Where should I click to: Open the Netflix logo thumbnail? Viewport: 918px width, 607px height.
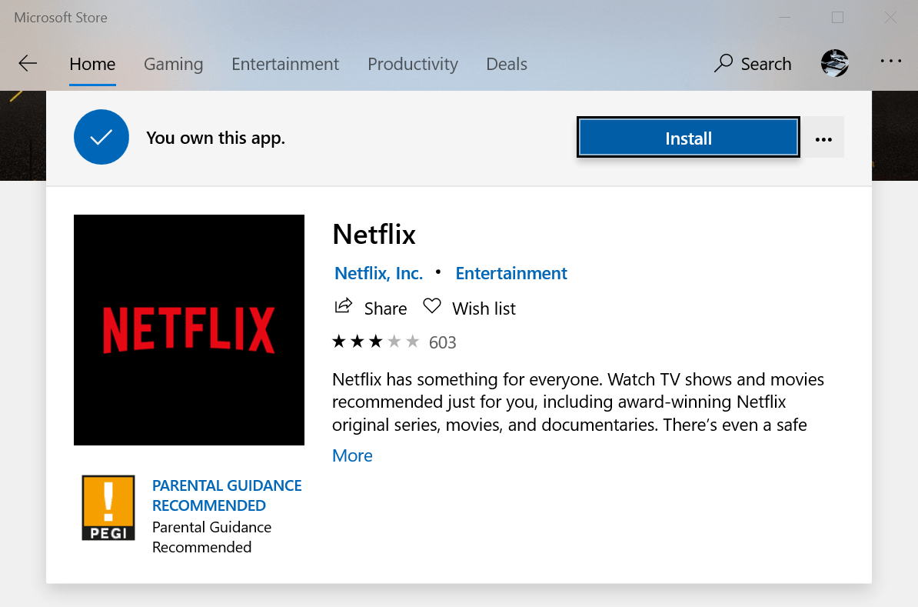pyautogui.click(x=189, y=330)
